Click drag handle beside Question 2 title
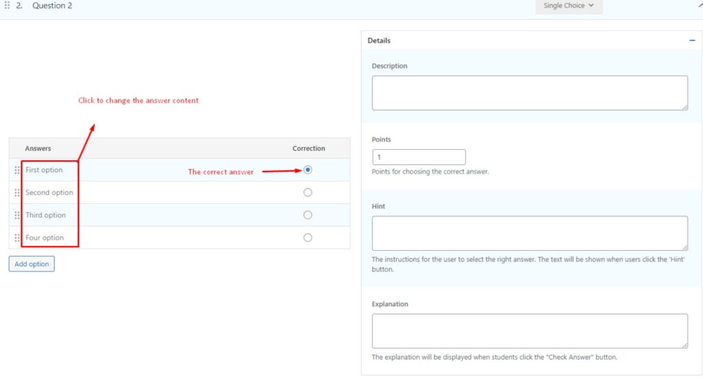The height and width of the screenshot is (379, 703). [8, 5]
